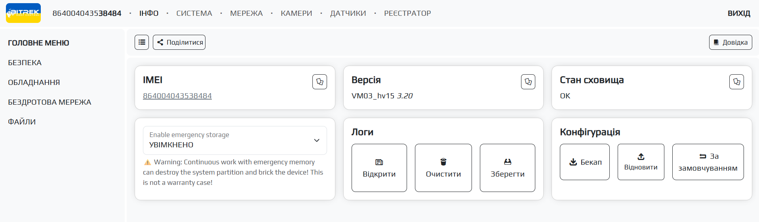Reset configuration За замовчуванням

coord(708,162)
